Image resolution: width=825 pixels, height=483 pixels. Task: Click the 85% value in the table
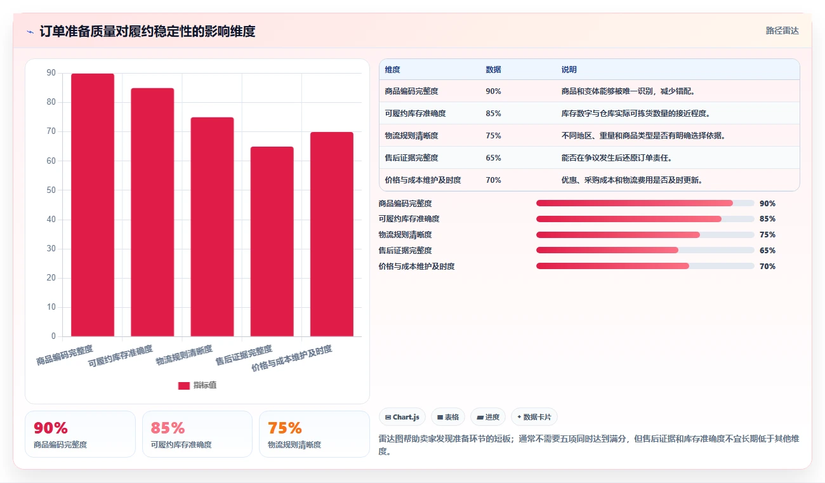point(493,113)
